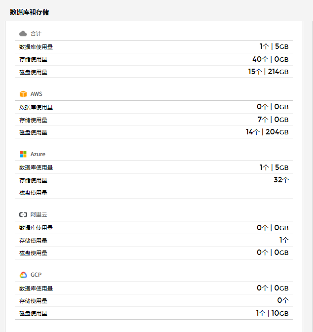313x332 pixels.
Task: Click the GCP cloud logo icon
Action: pos(23,275)
